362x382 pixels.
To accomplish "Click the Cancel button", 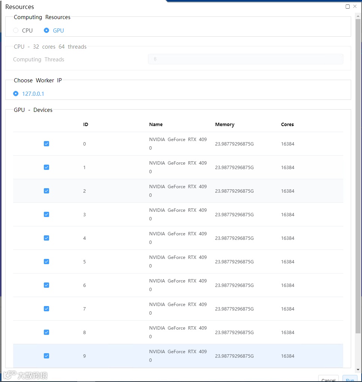I will click(x=328, y=379).
